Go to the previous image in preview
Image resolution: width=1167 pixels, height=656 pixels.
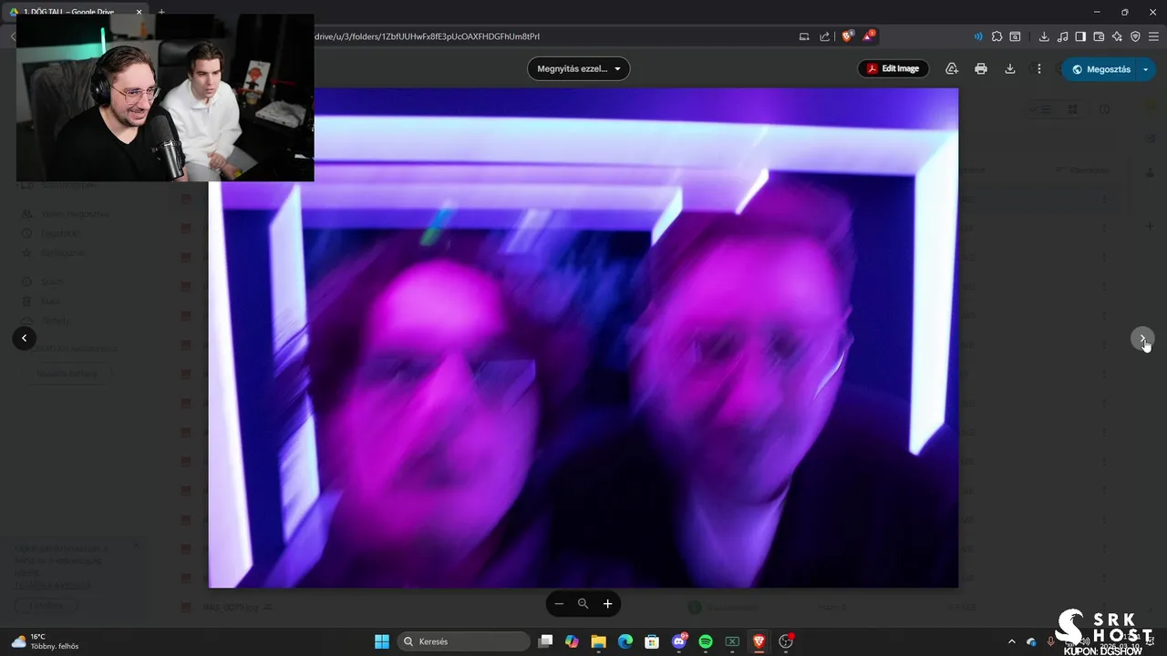click(25, 338)
